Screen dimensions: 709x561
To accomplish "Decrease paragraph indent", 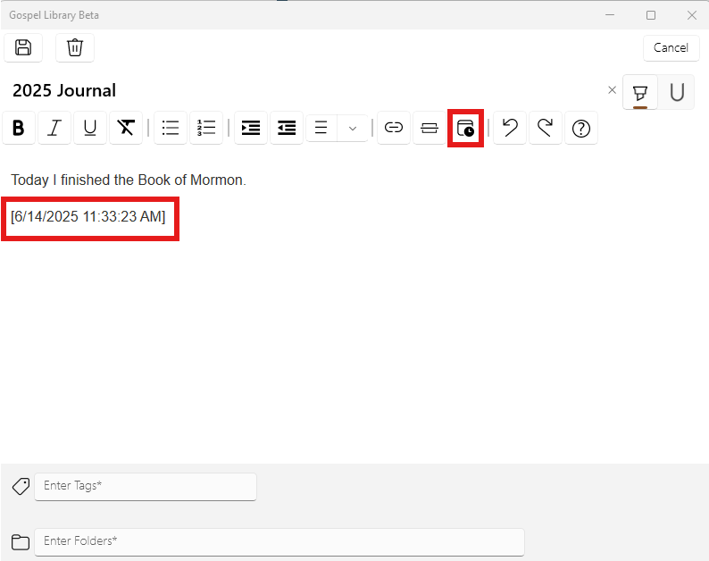I will click(x=287, y=128).
